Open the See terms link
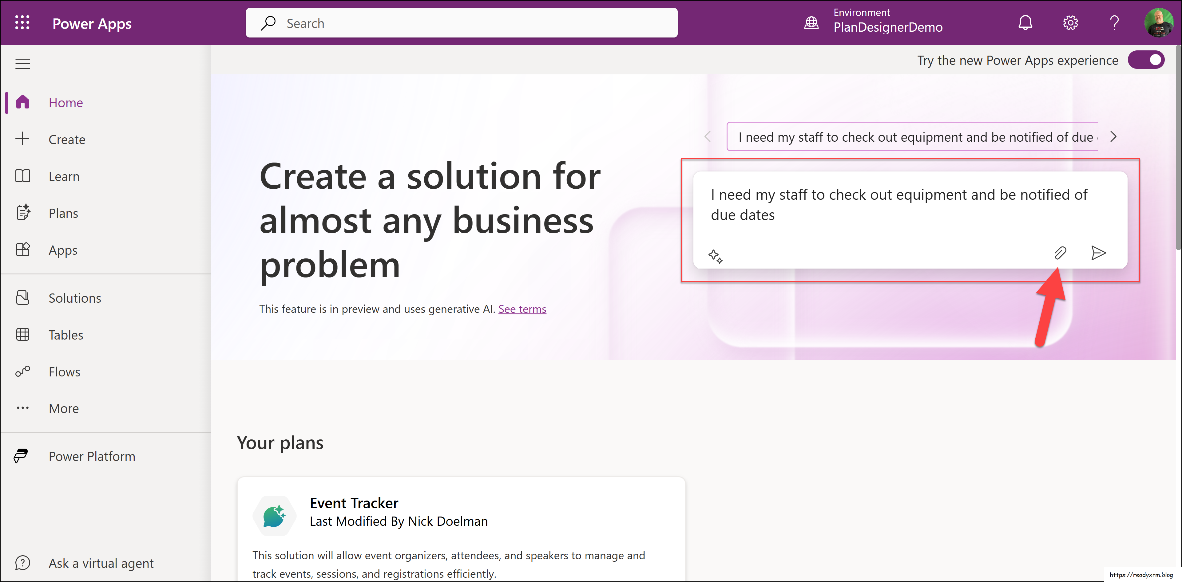The height and width of the screenshot is (582, 1182). pyautogui.click(x=522, y=309)
